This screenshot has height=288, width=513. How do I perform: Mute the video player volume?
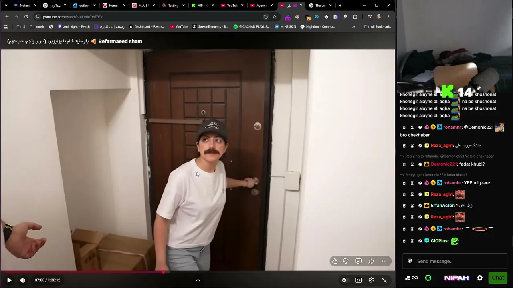point(22,280)
